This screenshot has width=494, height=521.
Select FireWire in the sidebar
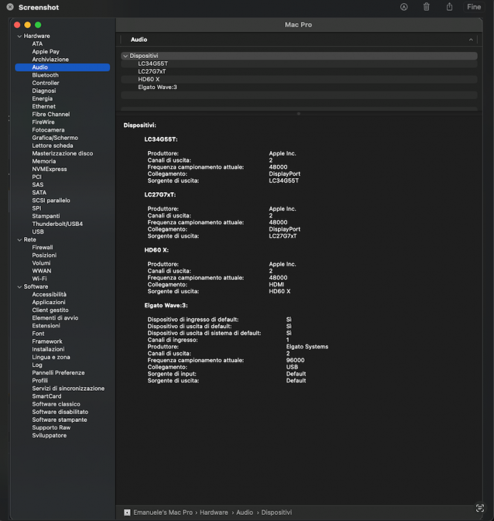click(43, 122)
